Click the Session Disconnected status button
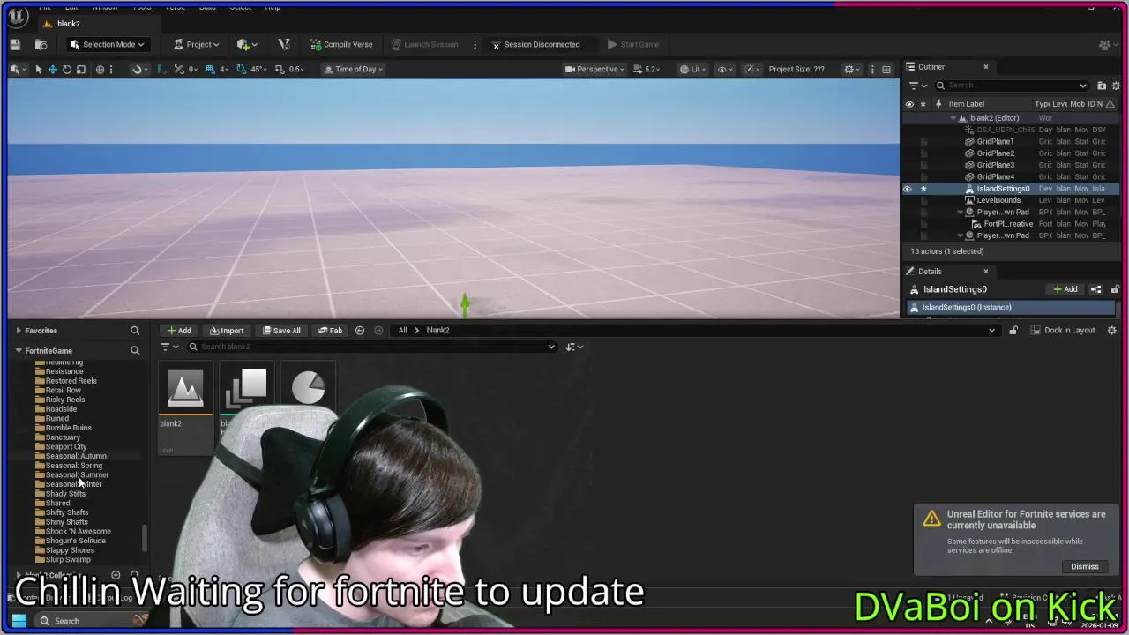Viewport: 1129px width, 635px height. point(535,44)
